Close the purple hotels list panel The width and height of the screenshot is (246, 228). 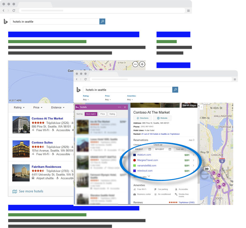(x=125, y=107)
